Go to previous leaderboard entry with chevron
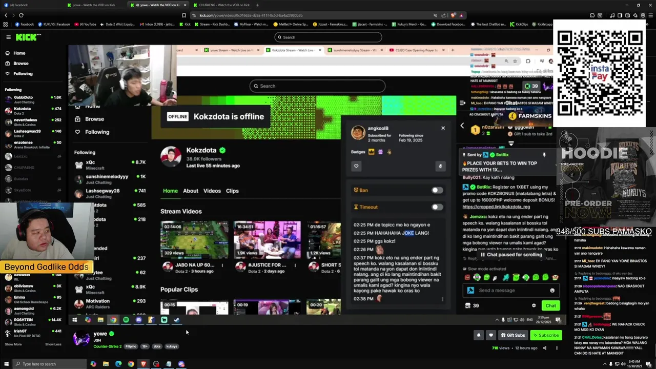The width and height of the screenshot is (656, 369). (x=462, y=126)
